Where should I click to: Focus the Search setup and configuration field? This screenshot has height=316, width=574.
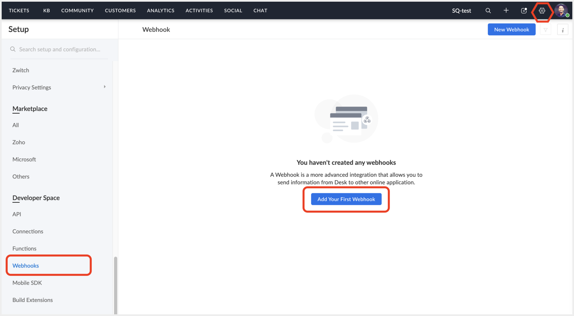click(x=59, y=49)
